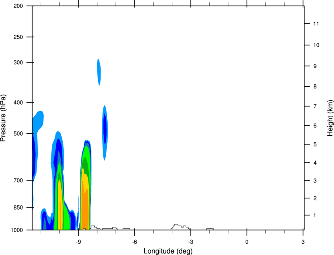This screenshot has height=255, width=334.
Task: Click the -9 longitude tick label
Action: (x=78, y=242)
